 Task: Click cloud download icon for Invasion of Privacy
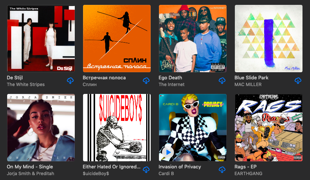222,170
